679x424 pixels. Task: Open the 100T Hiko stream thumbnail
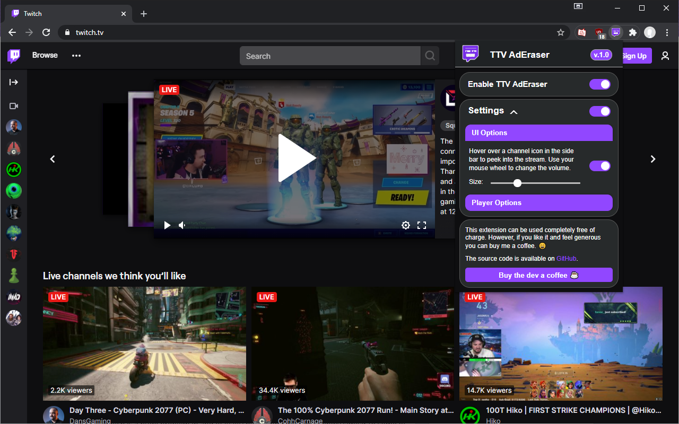click(x=561, y=343)
